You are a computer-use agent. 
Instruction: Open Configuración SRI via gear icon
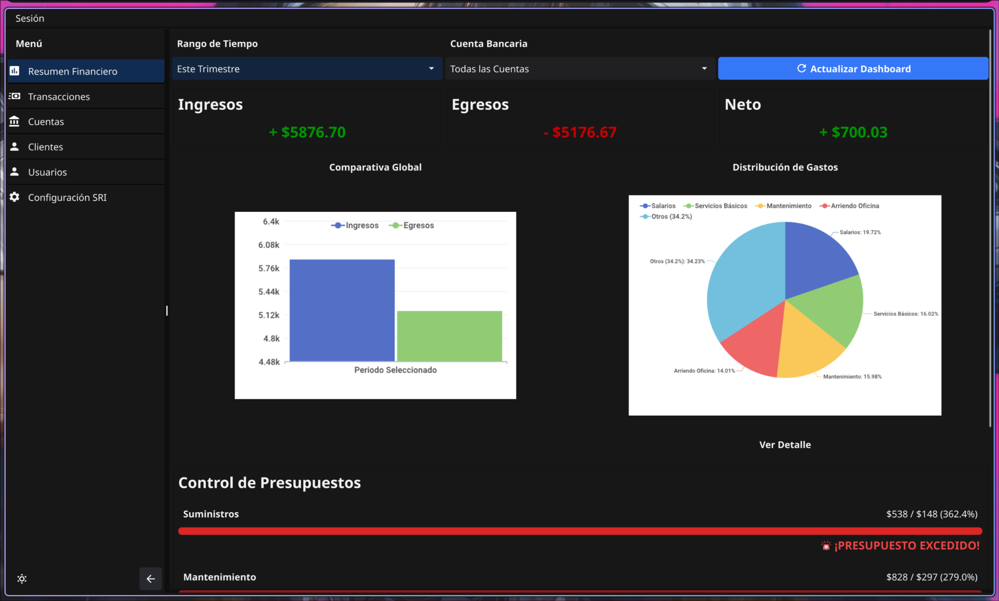pos(14,197)
